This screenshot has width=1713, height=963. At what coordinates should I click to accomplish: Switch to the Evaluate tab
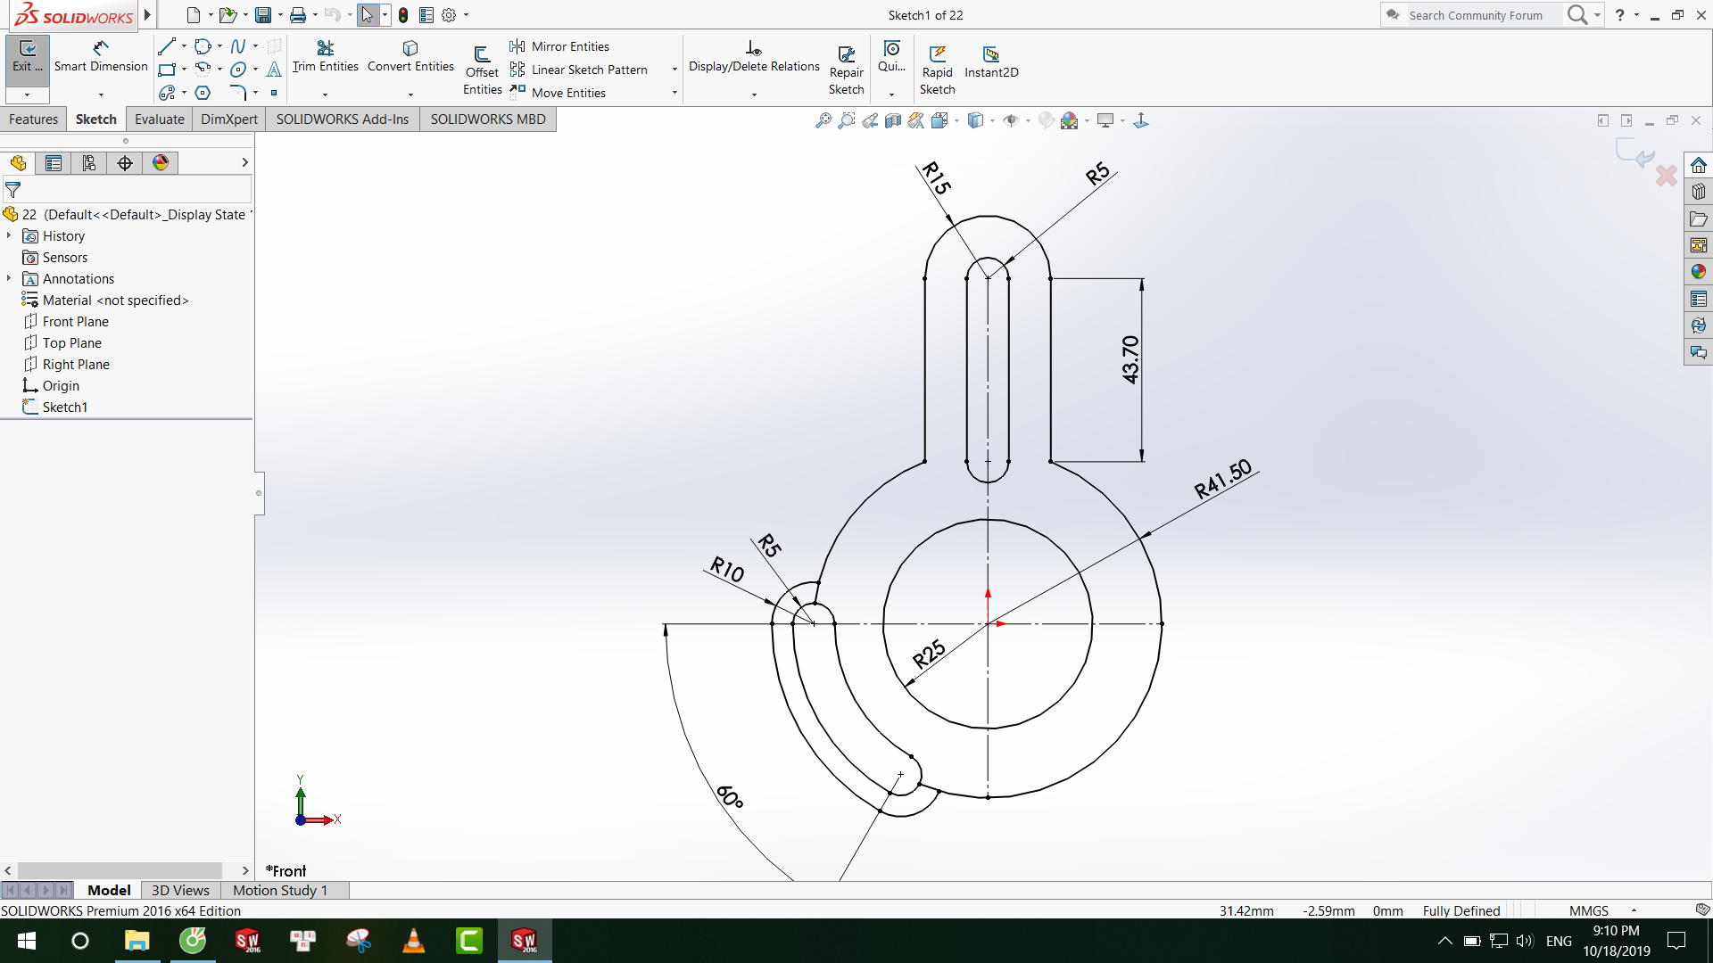coord(159,119)
